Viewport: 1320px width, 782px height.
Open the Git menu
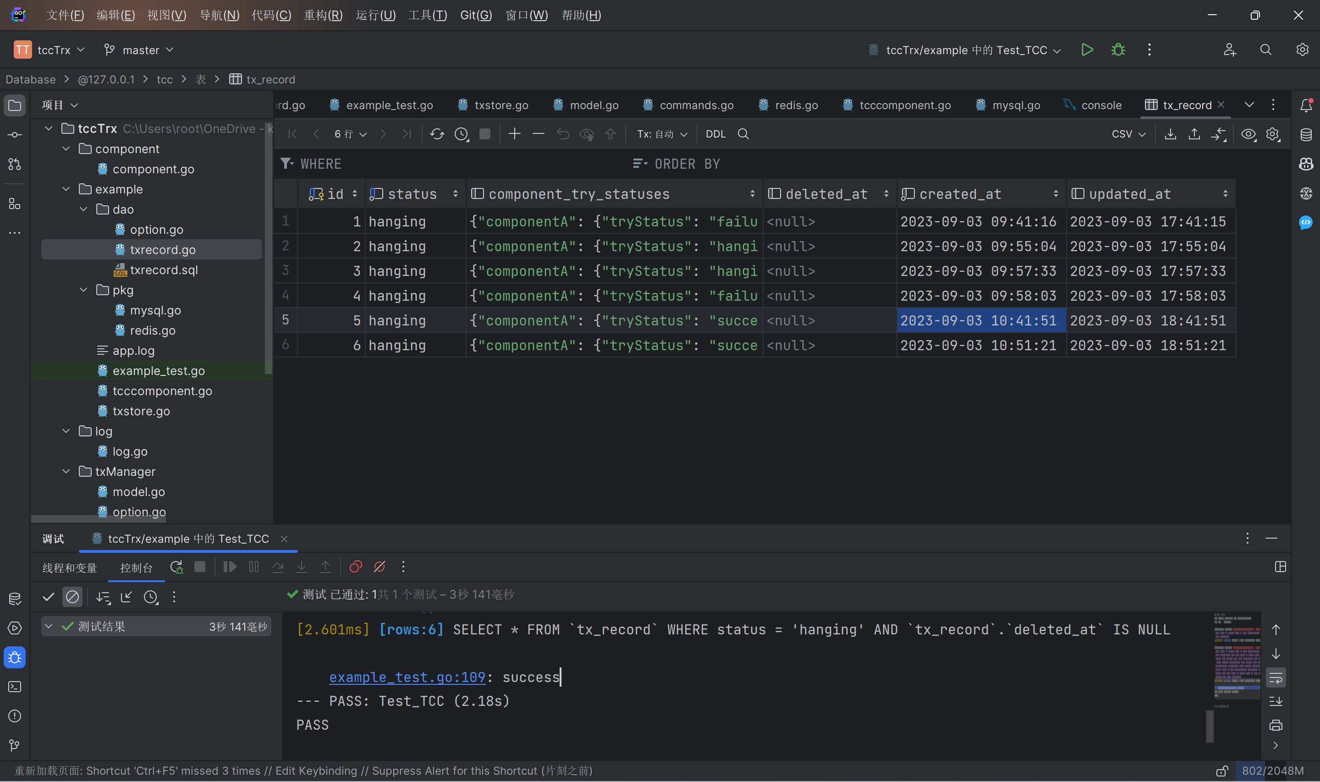(x=475, y=15)
